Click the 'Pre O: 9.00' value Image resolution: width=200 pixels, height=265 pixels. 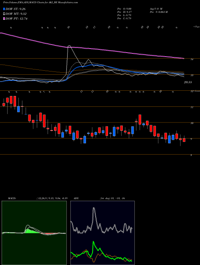124,8
